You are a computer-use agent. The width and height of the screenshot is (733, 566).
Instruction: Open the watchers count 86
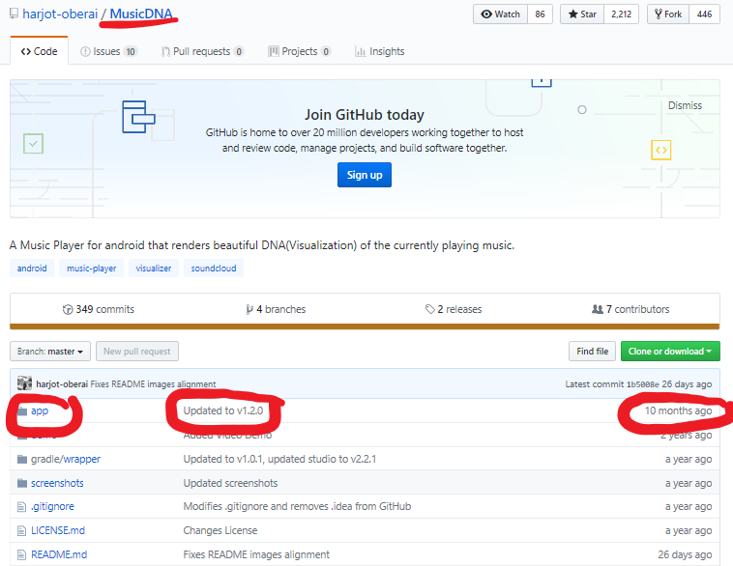click(540, 14)
